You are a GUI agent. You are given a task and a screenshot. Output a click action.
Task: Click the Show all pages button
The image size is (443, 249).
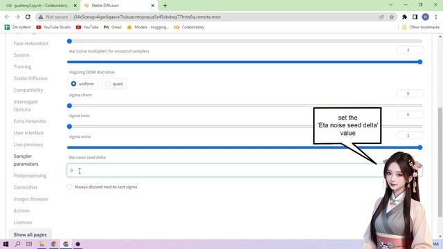[x=30, y=234]
